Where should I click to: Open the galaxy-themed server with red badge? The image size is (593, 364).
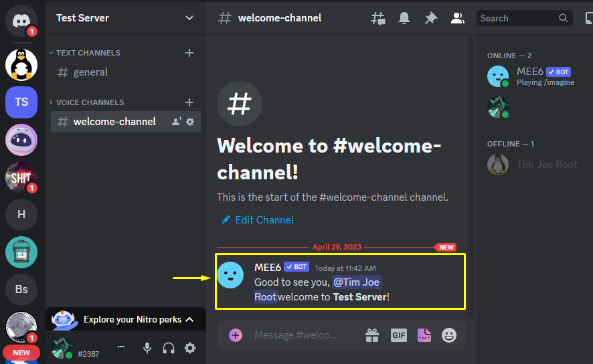tap(21, 177)
